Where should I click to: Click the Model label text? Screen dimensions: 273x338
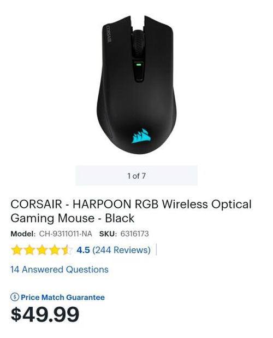[23, 234]
